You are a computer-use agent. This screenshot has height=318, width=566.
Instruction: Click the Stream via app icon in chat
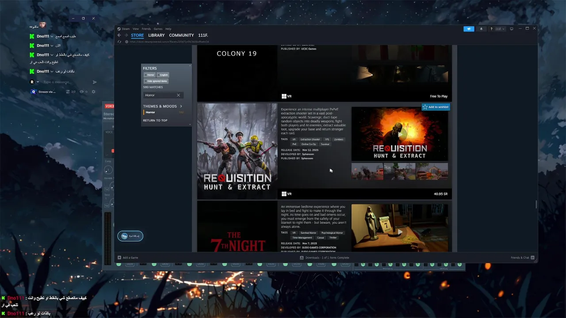tap(34, 91)
